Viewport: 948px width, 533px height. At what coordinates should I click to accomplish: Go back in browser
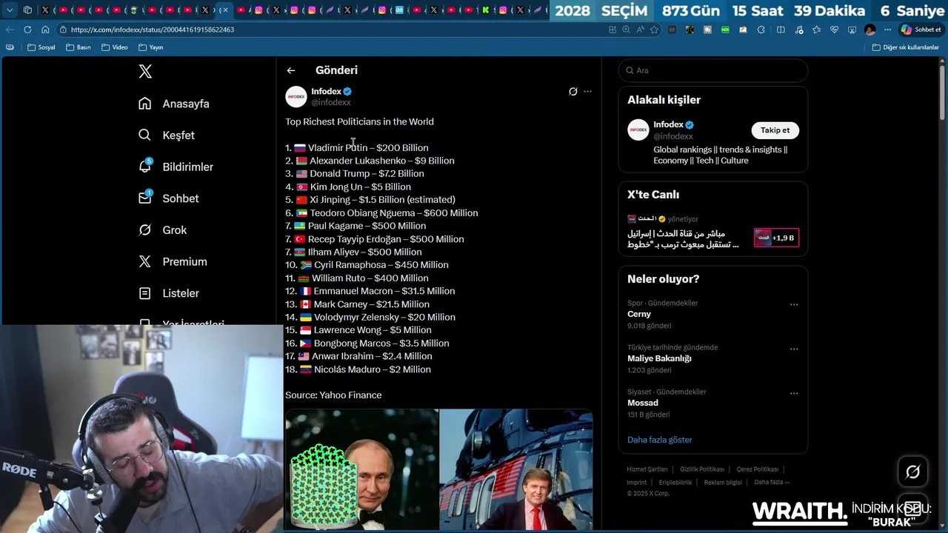pos(10,30)
